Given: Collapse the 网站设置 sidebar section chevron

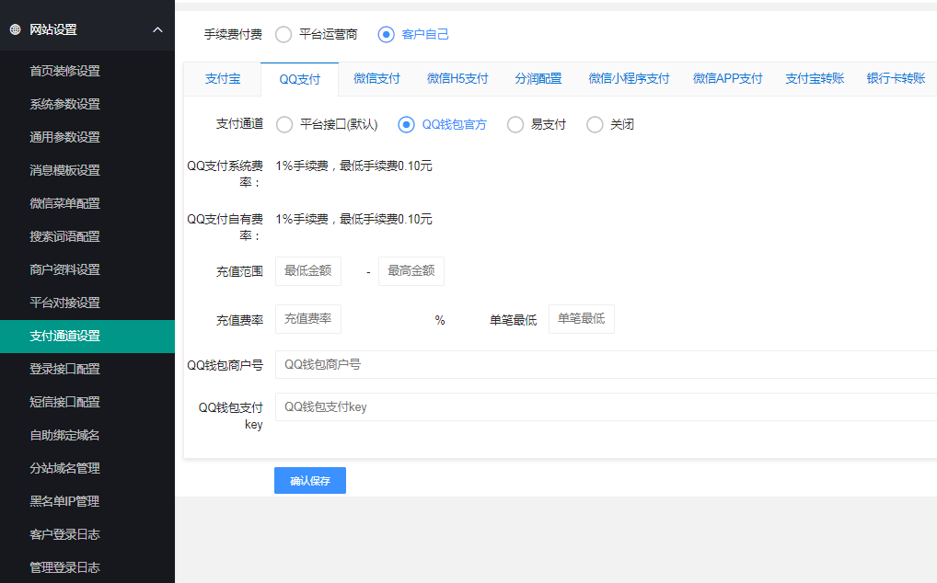Looking at the screenshot, I should [157, 29].
